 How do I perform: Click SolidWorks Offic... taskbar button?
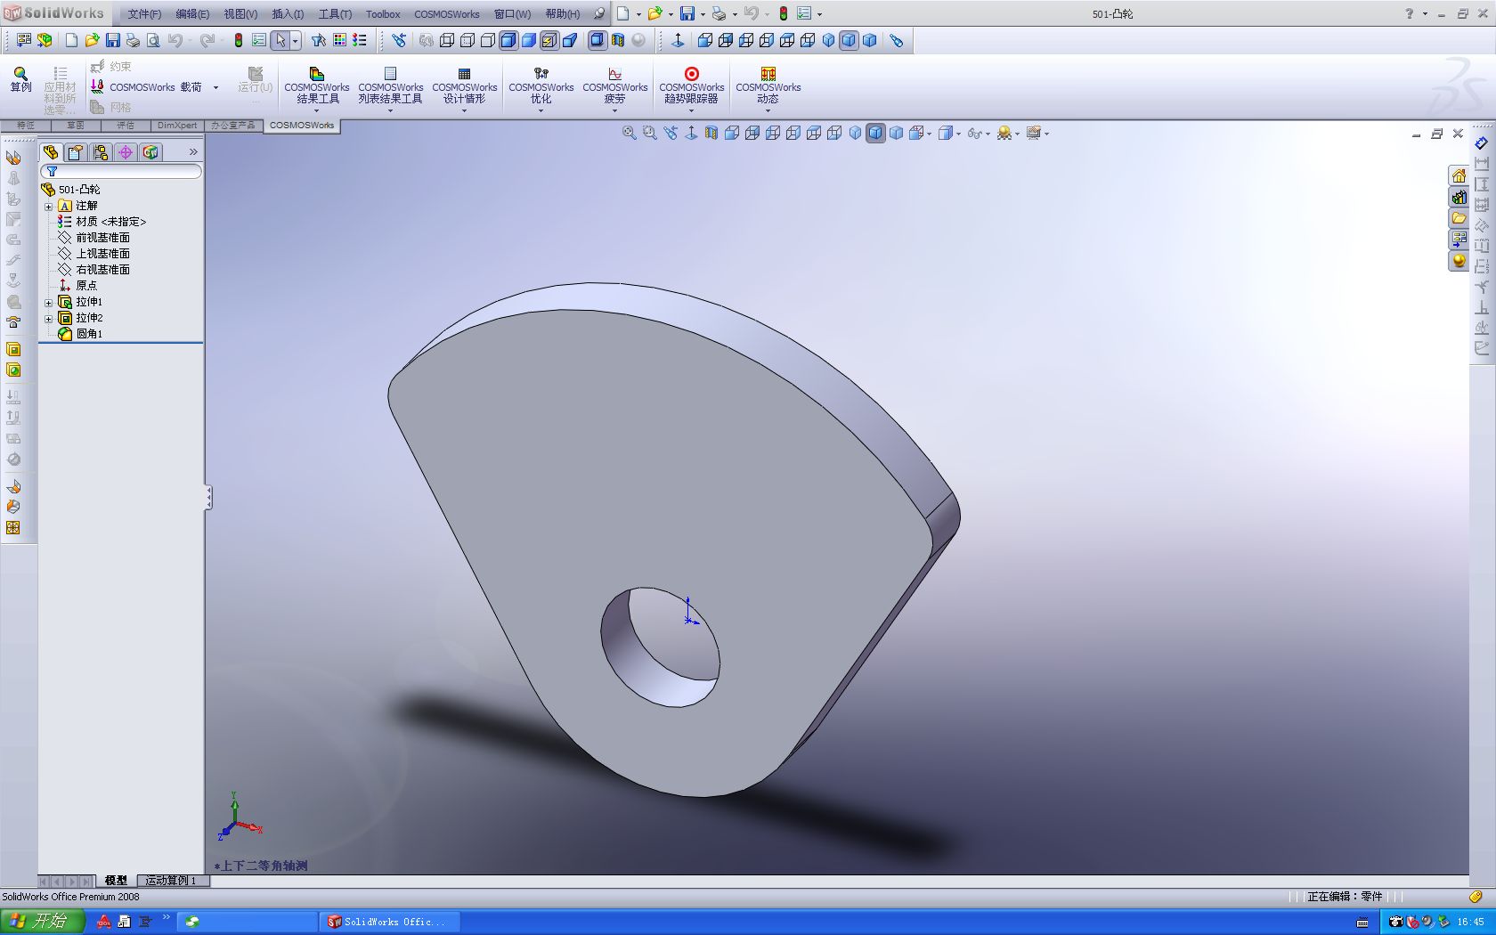pos(391,922)
